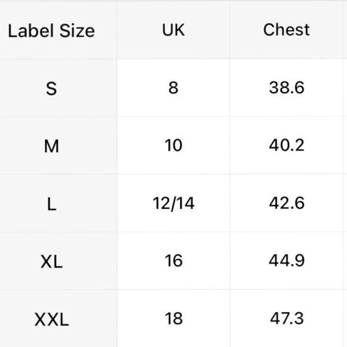Click the chest value 40.2

coord(286,145)
